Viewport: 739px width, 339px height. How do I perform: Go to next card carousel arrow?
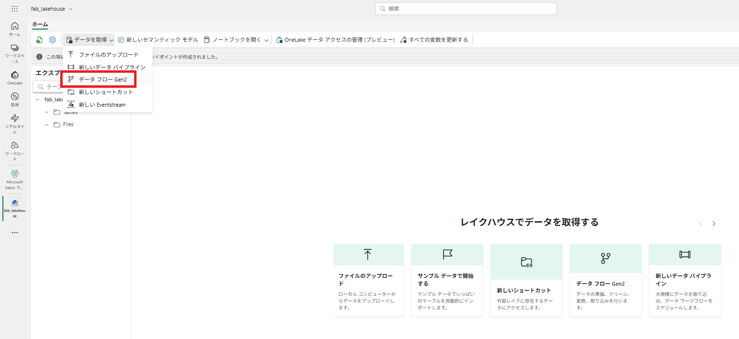pyautogui.click(x=714, y=224)
